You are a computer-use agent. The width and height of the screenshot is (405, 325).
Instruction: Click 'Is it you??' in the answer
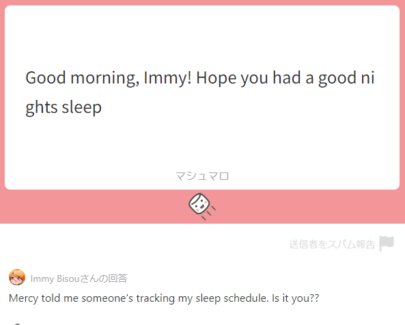pyautogui.click(x=296, y=298)
